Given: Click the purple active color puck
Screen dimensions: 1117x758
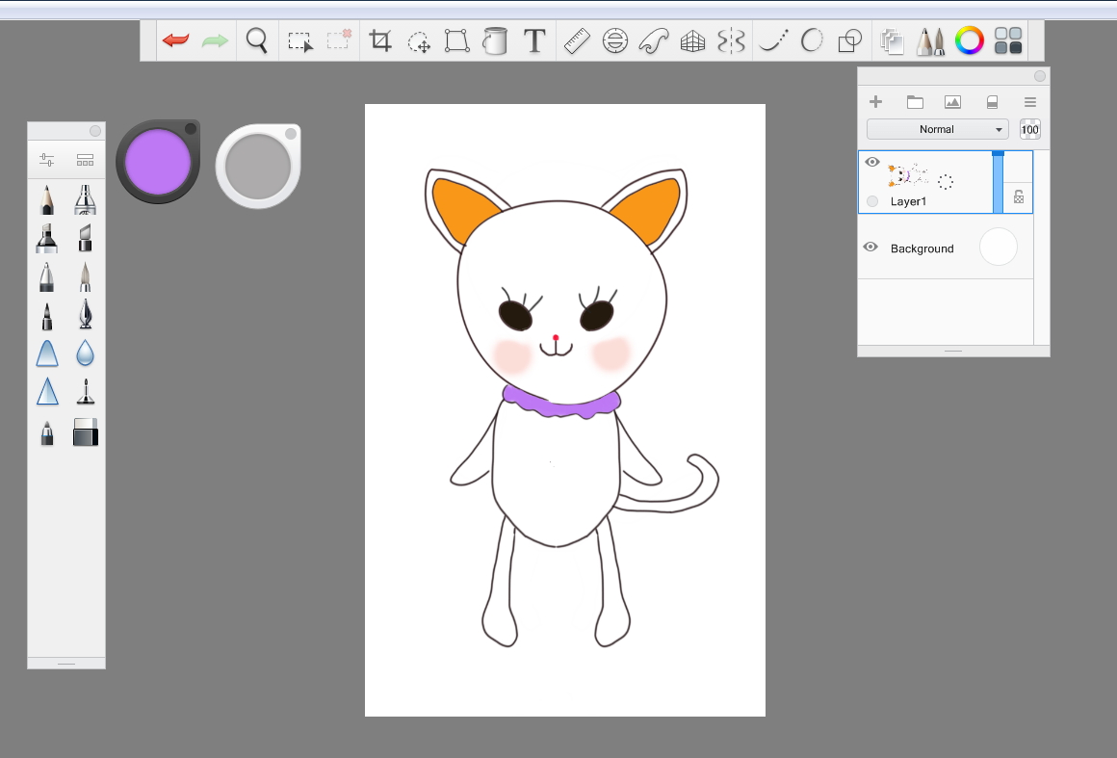Looking at the screenshot, I should [x=157, y=162].
